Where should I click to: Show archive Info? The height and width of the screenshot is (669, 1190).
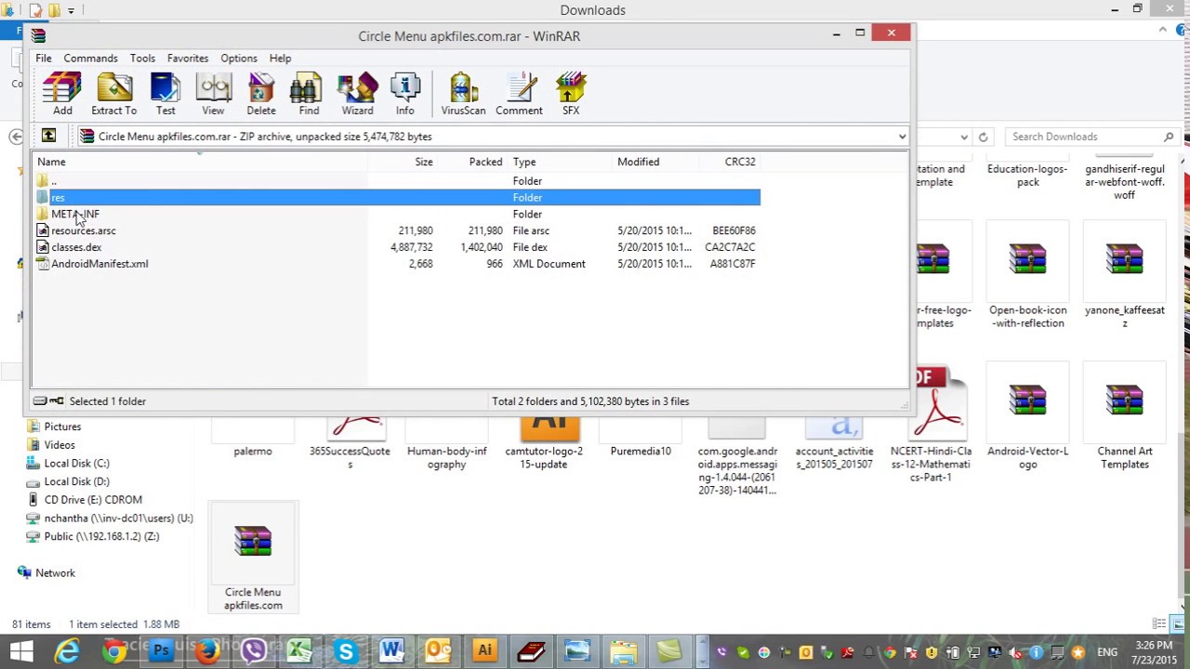point(404,94)
